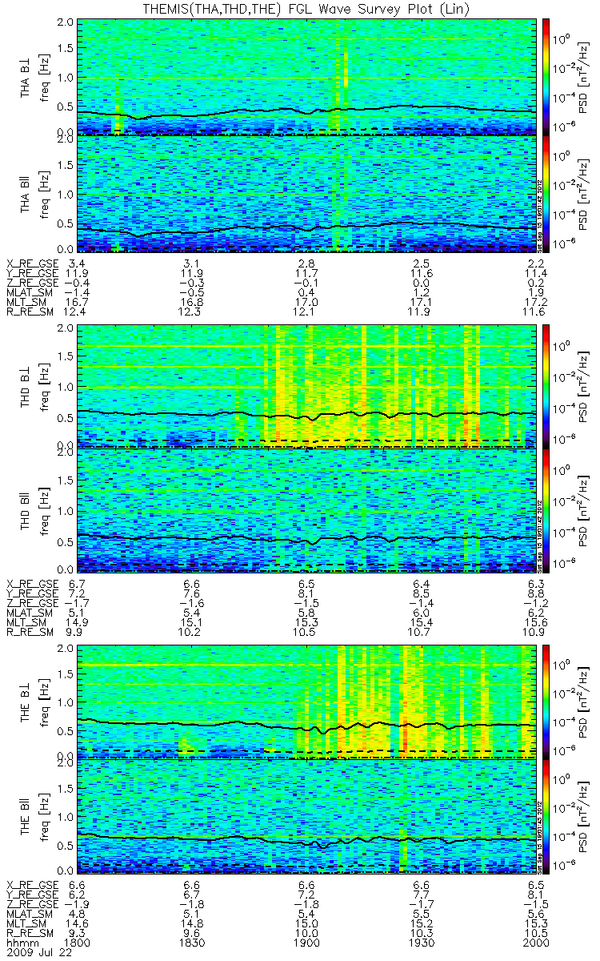Screen dimensions: 600x961
Task: Click the Y_RE_GSE value 8.5
Action: tap(421, 593)
